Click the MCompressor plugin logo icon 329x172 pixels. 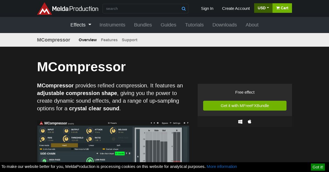(41, 123)
